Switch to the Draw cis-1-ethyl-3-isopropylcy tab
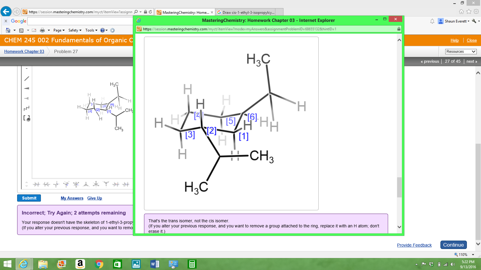Image resolution: width=481 pixels, height=270 pixels. 248,12
